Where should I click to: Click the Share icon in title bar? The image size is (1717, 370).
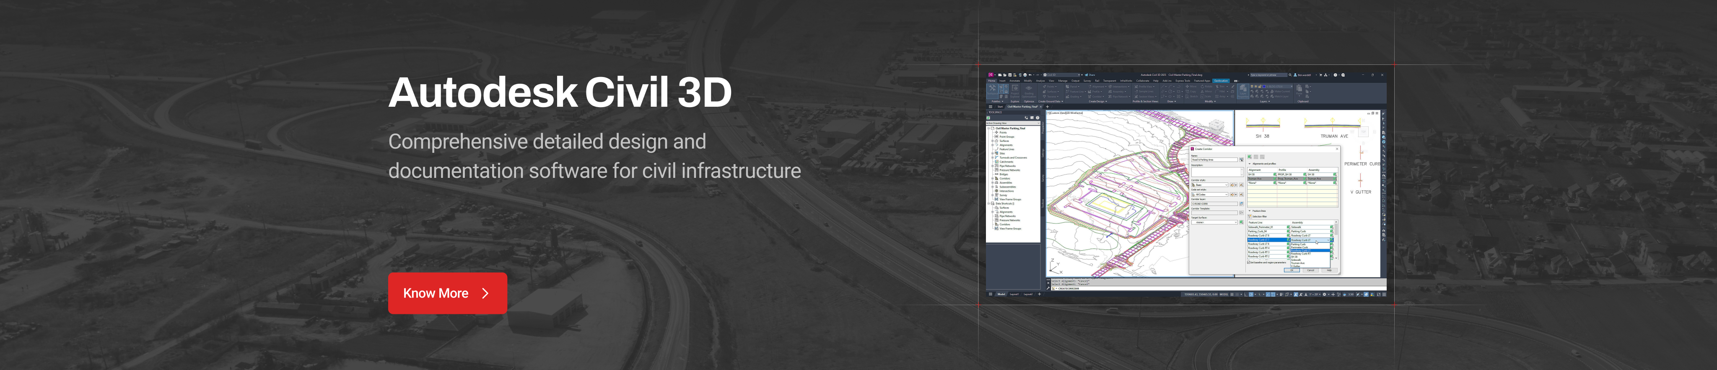[x=1090, y=75]
